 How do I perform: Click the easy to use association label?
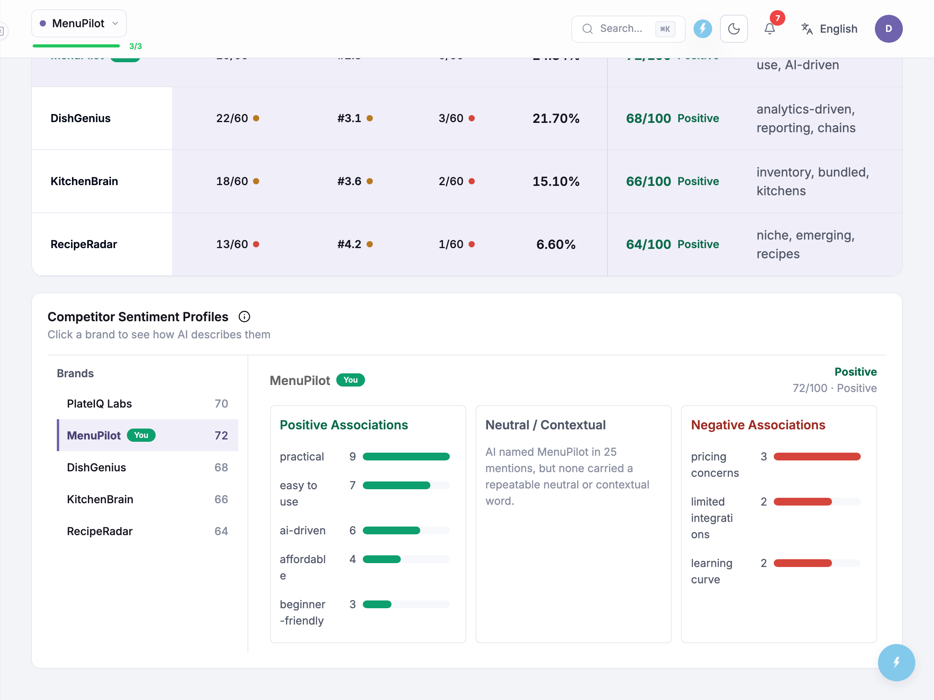[298, 493]
